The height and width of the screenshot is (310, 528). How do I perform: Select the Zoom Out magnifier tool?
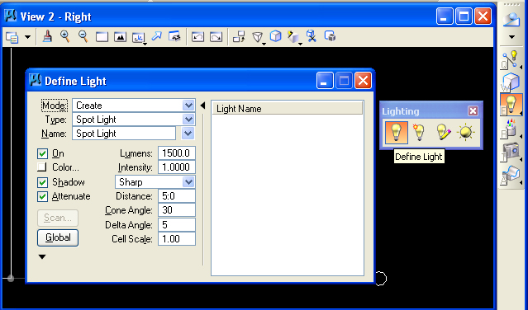pyautogui.click(x=83, y=36)
